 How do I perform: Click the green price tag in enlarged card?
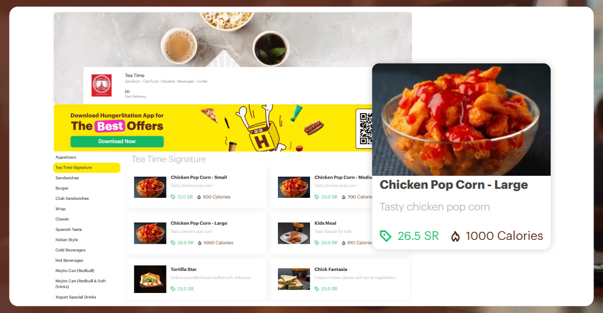(385, 236)
